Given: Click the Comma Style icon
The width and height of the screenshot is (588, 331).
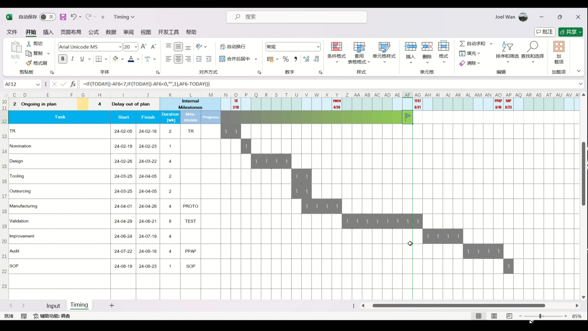Looking at the screenshot, I should 296,59.
